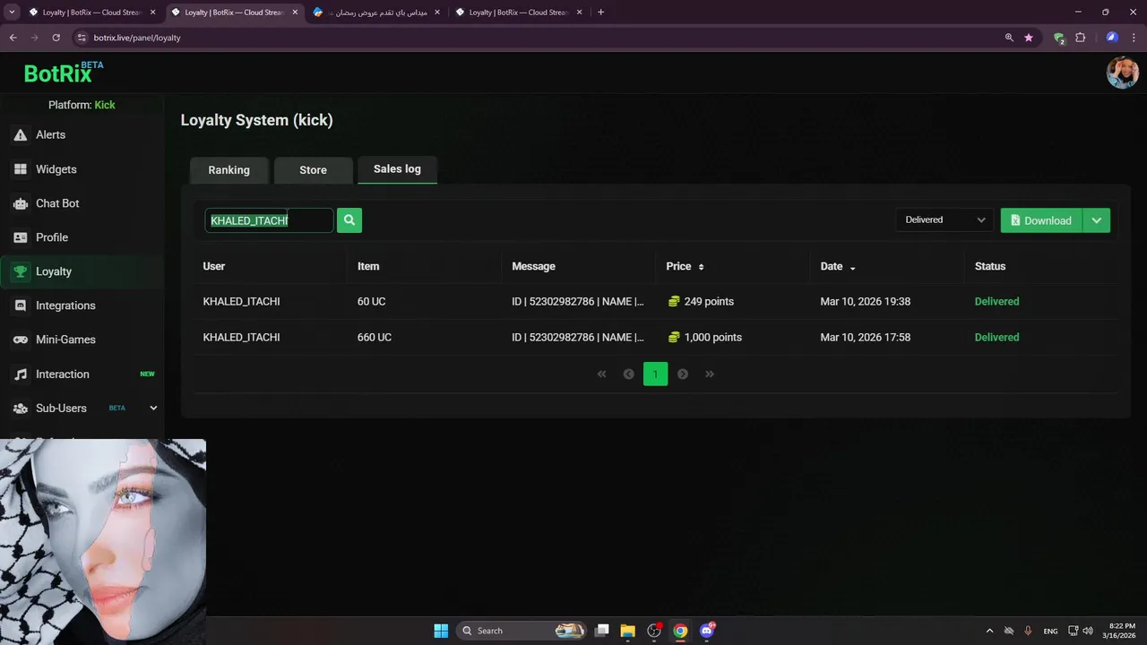
Task: Switch to the first Loyalty browser tab
Action: pos(91,13)
